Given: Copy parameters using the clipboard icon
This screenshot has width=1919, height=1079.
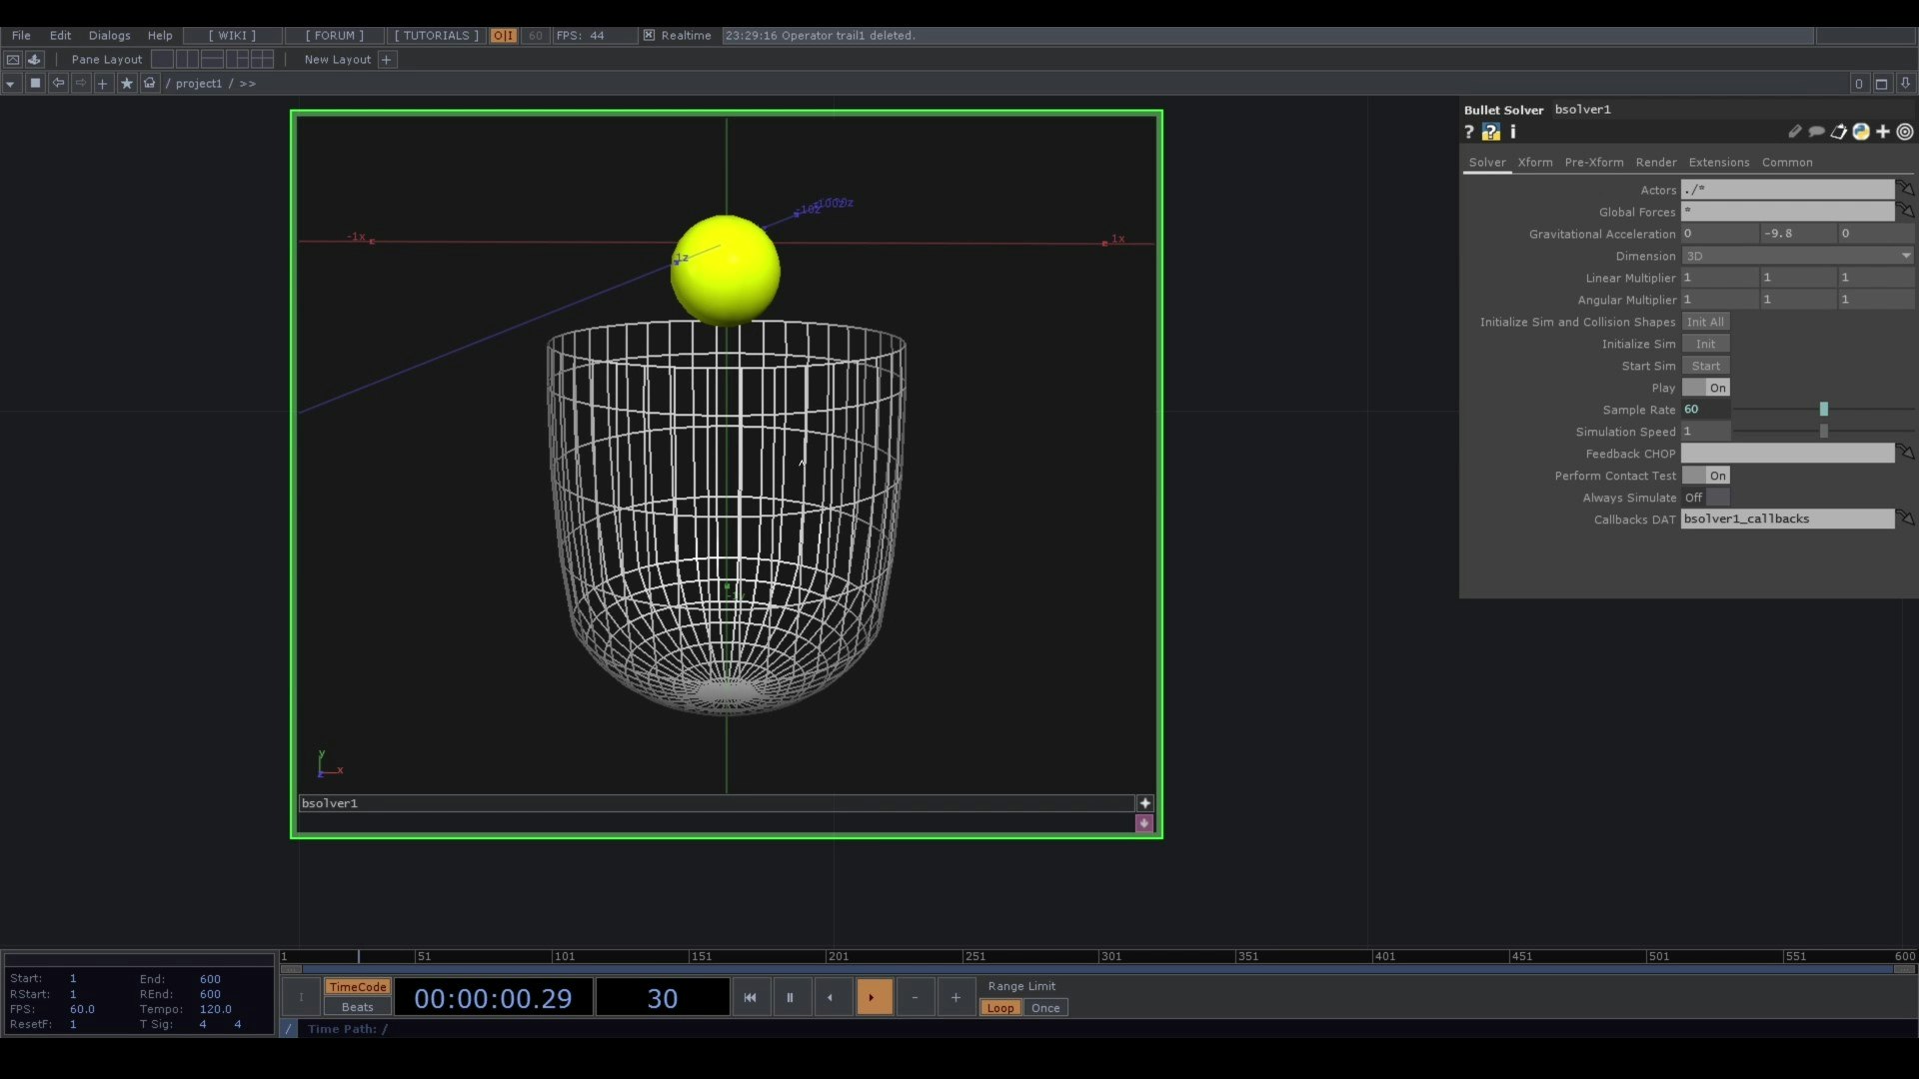Looking at the screenshot, I should [x=1839, y=131].
